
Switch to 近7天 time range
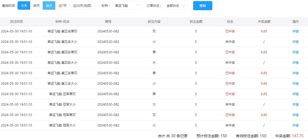tap(63, 5)
